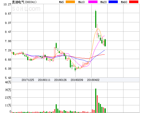The height and width of the screenshot is (113, 154).
Task: Click the 20171225 date label
Action: (x=28, y=80)
